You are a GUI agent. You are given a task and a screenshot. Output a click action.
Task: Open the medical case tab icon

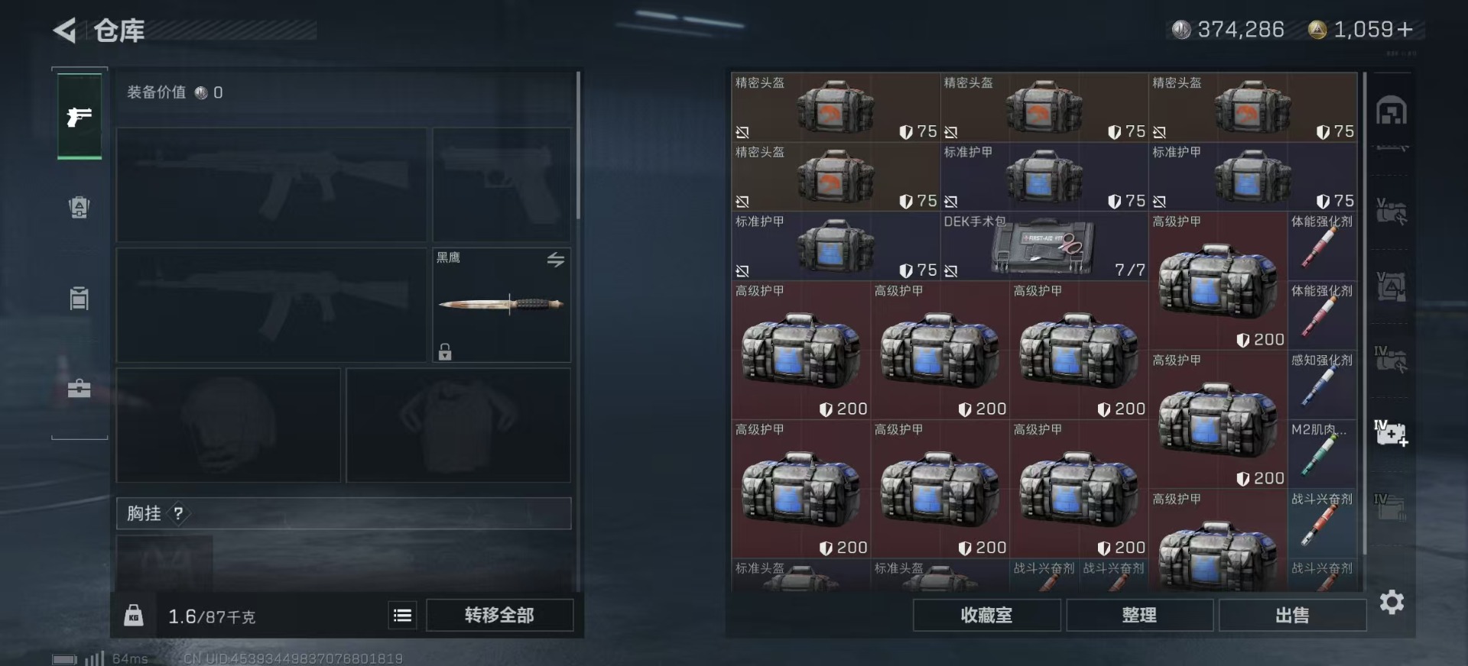click(x=80, y=388)
